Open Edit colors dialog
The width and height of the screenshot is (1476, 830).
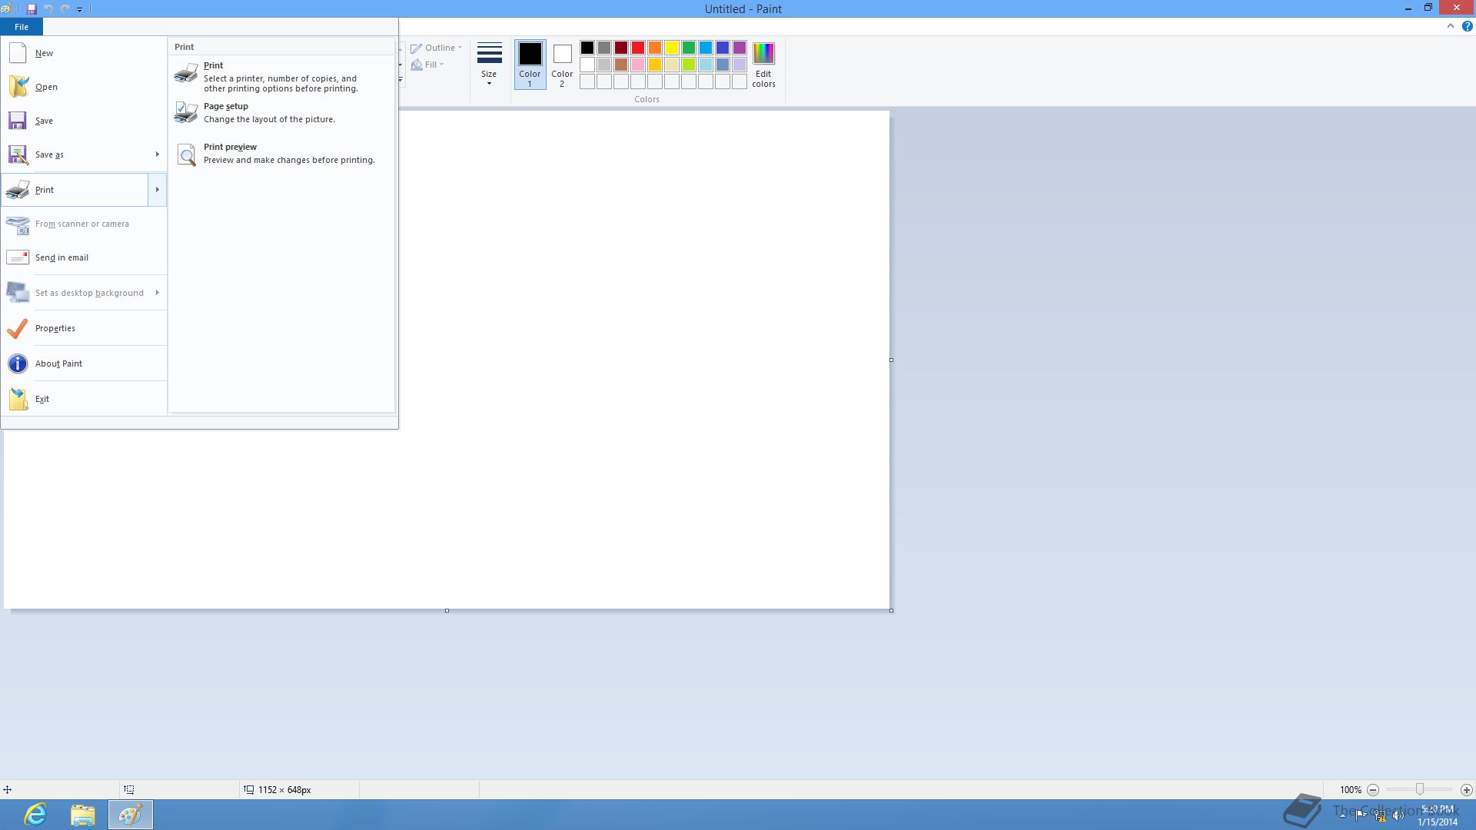coord(763,65)
